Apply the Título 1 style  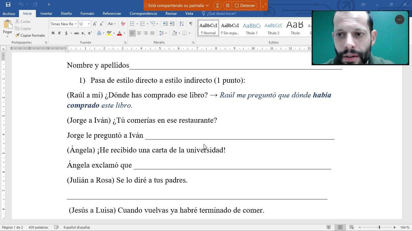tap(252, 28)
